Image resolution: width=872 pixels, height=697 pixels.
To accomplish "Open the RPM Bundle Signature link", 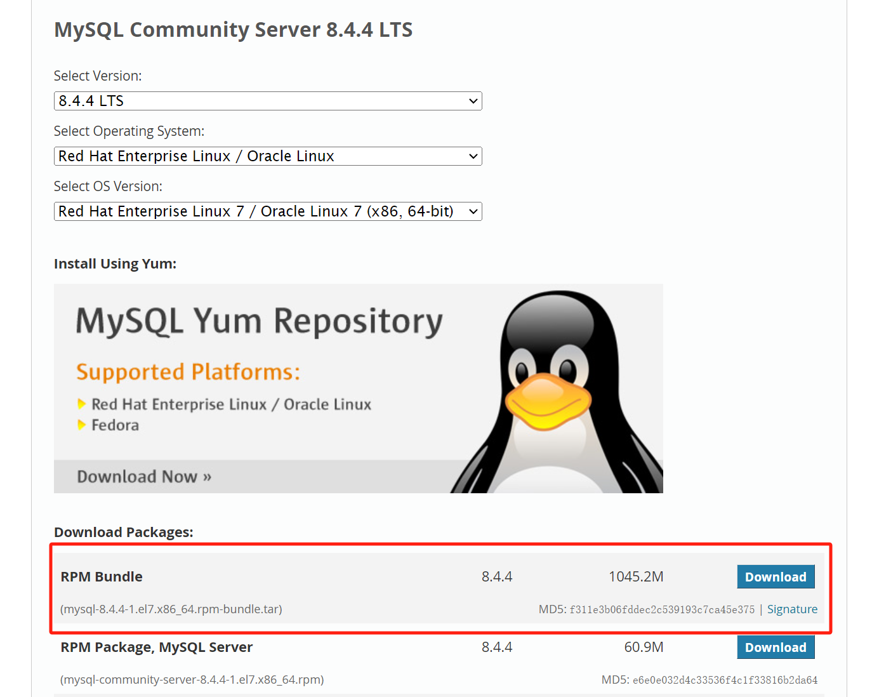I will click(x=791, y=609).
